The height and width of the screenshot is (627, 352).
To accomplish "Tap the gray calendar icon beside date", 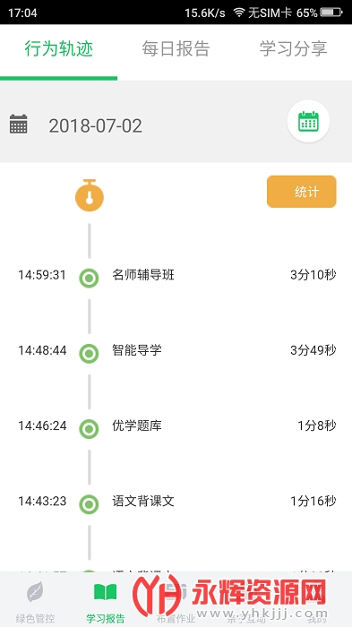I will [19, 125].
